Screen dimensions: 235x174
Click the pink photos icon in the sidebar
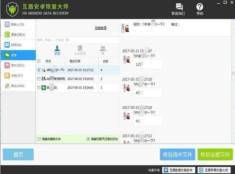(7, 65)
